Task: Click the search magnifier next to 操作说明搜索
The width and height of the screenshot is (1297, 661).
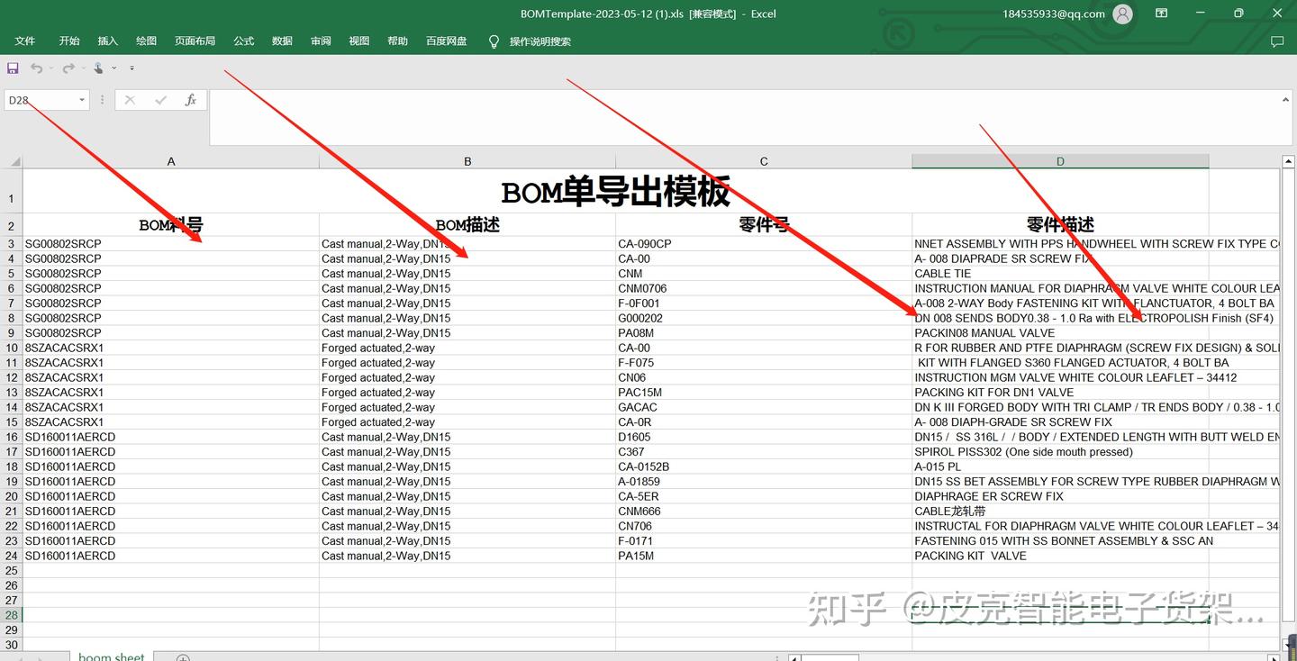Action: (493, 41)
